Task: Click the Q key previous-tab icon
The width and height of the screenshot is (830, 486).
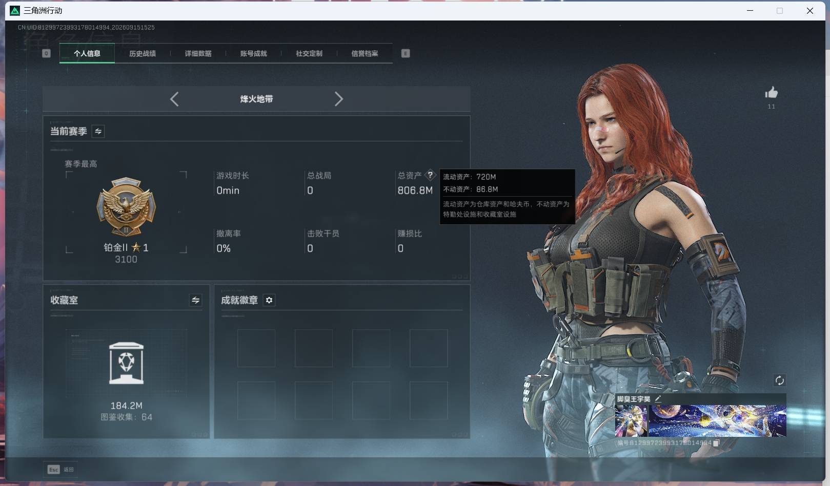Action: 46,53
